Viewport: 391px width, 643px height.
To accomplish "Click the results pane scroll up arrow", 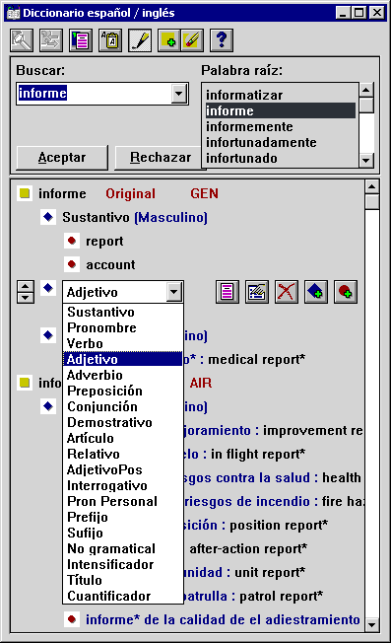I will (x=371, y=187).
